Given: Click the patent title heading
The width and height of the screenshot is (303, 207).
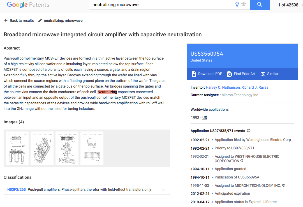Looking at the screenshot, I should [103, 34].
